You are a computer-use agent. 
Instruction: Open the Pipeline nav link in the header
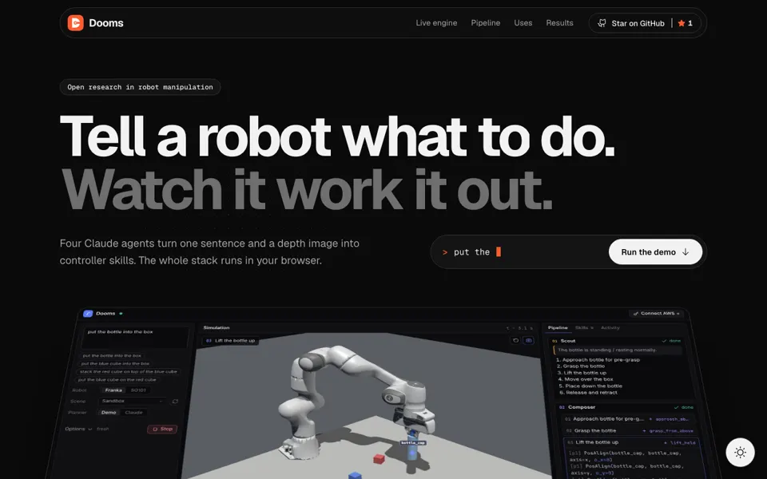pyautogui.click(x=485, y=23)
